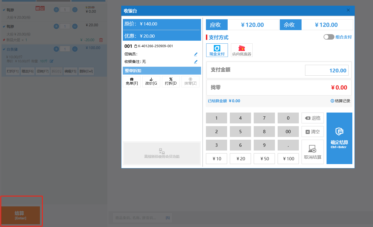Choose 店内优惠券 store coupon payment
The width and height of the screenshot is (373, 227).
click(242, 50)
